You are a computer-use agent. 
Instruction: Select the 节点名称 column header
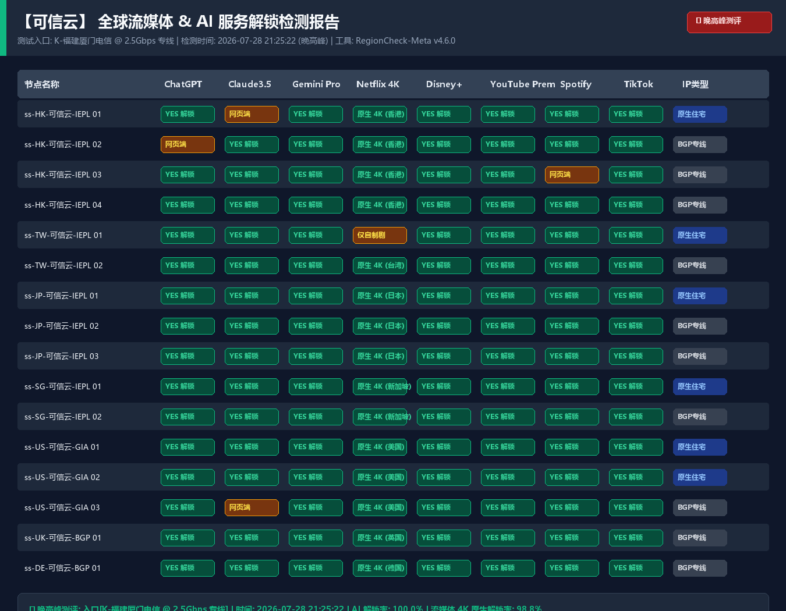(42, 84)
